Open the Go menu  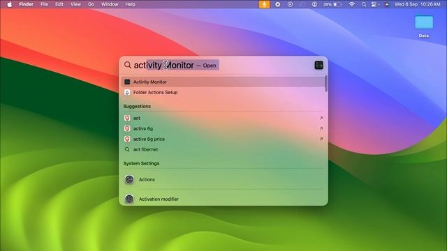coord(91,4)
